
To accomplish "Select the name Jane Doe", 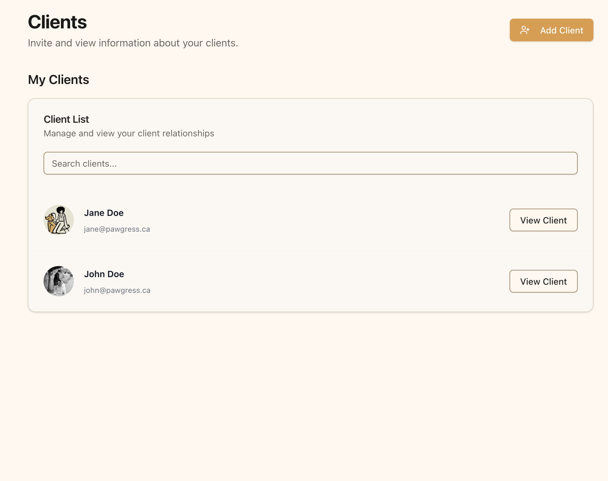I will (104, 213).
